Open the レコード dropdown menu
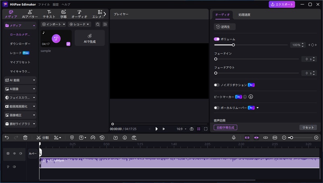Screen dimensions: 323x183 (79, 24)
